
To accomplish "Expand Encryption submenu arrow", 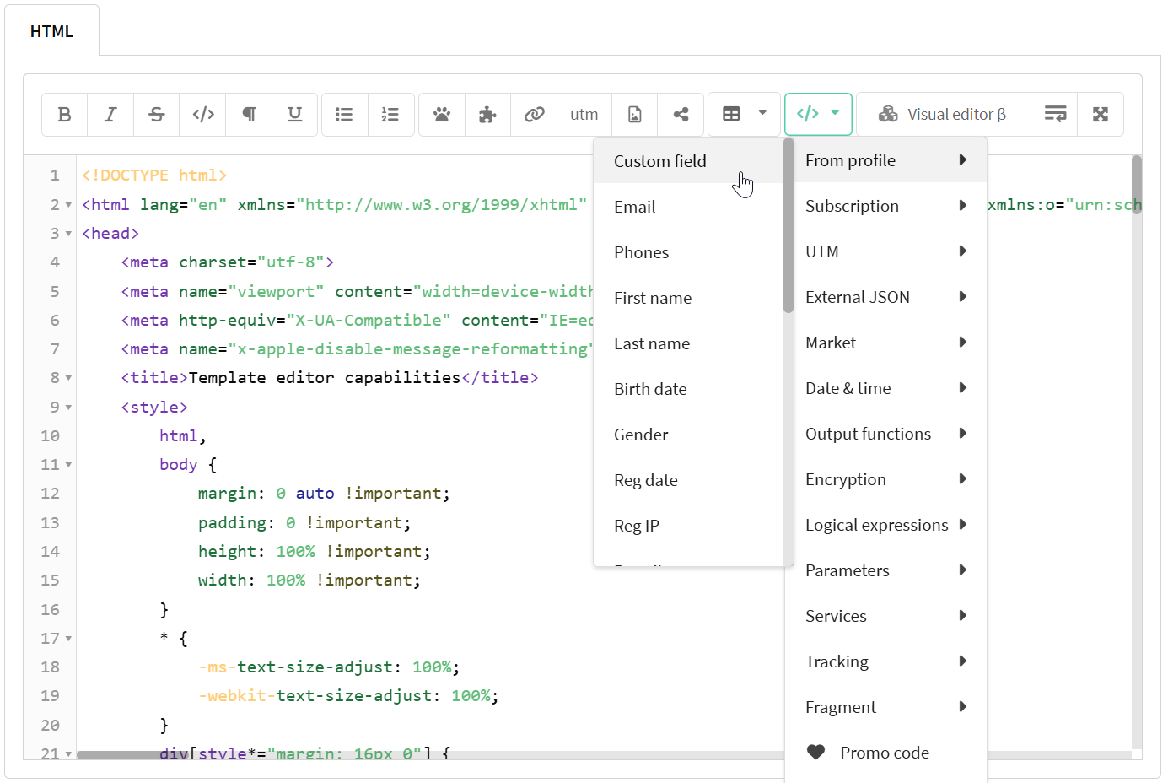I will pos(962,478).
